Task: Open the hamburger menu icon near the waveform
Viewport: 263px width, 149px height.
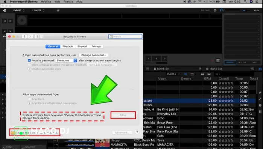Action: tap(218, 60)
